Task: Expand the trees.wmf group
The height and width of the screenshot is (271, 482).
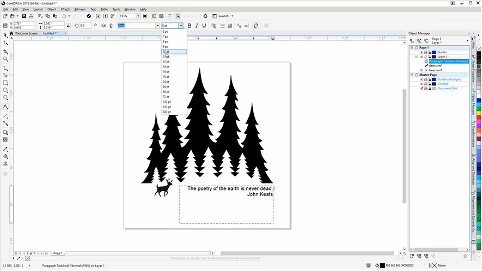Action: pos(422,70)
